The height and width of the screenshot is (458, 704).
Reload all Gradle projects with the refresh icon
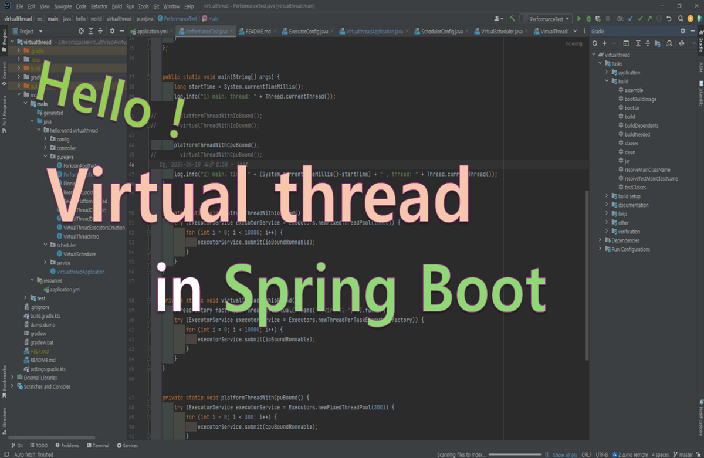[x=595, y=43]
